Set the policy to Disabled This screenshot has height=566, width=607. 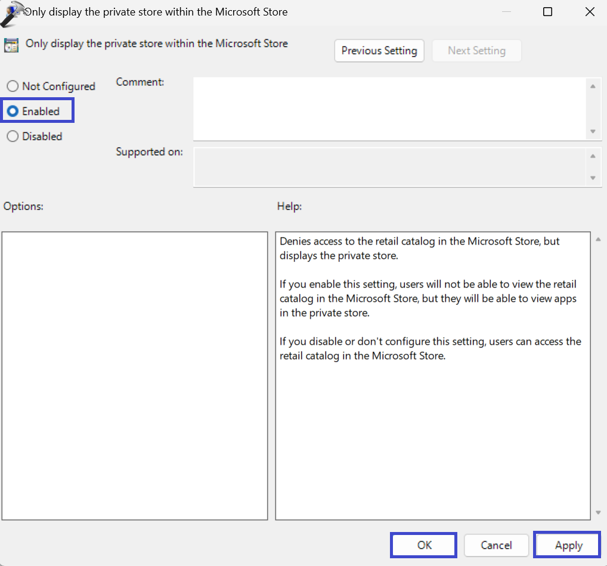point(13,137)
